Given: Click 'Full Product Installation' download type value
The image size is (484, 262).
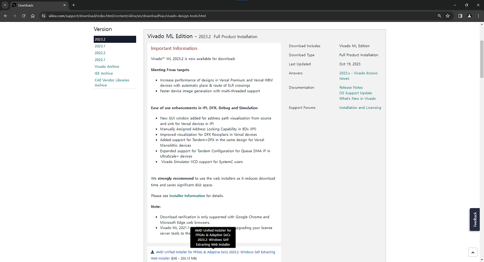Looking at the screenshot, I should [x=358, y=55].
